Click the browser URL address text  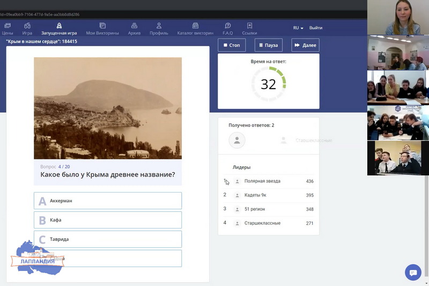(40, 14)
